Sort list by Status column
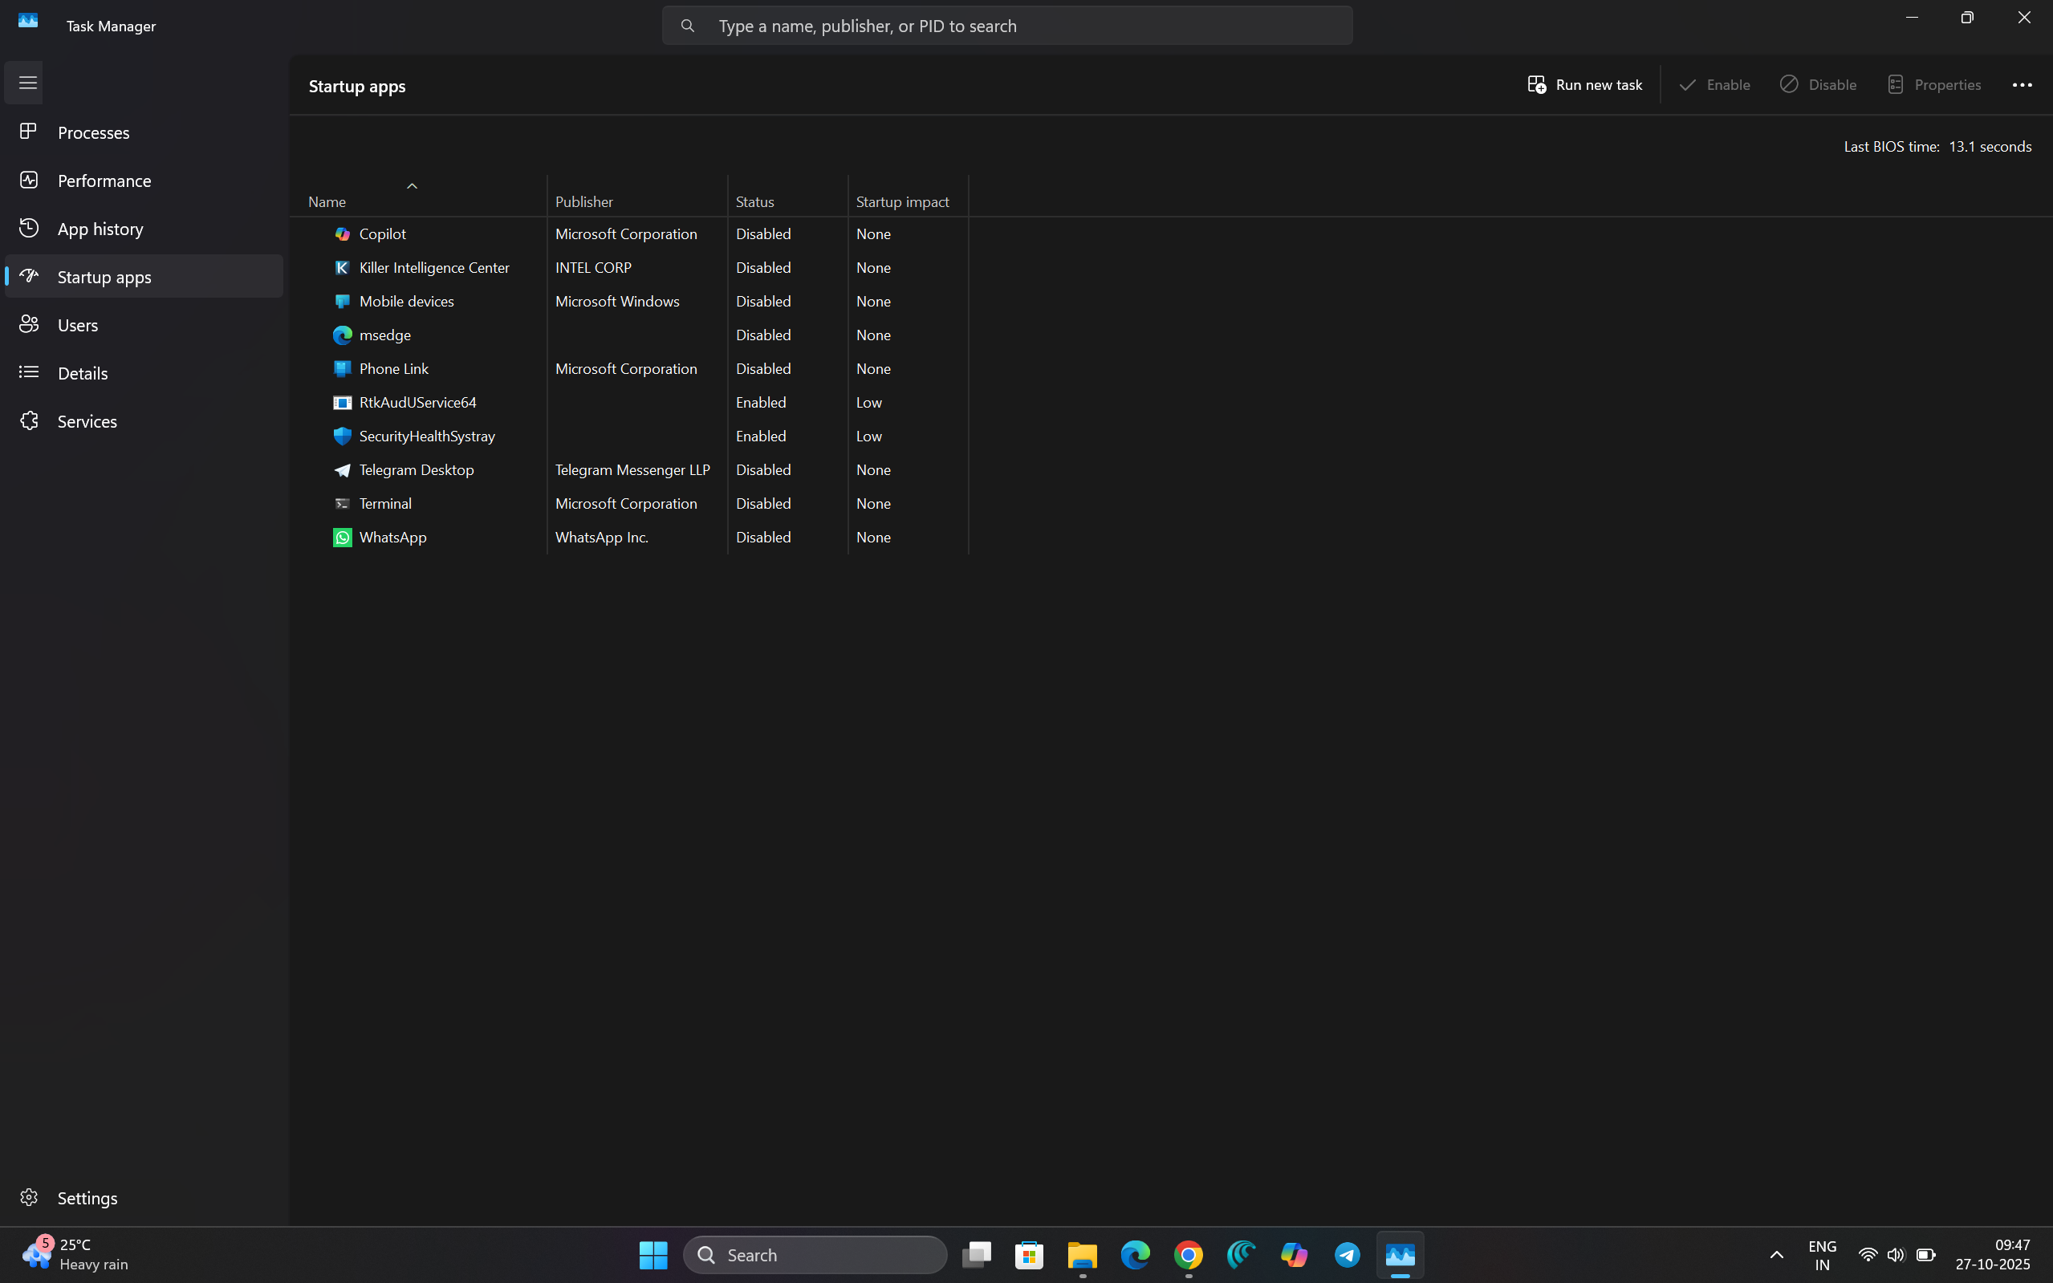 [x=754, y=201]
